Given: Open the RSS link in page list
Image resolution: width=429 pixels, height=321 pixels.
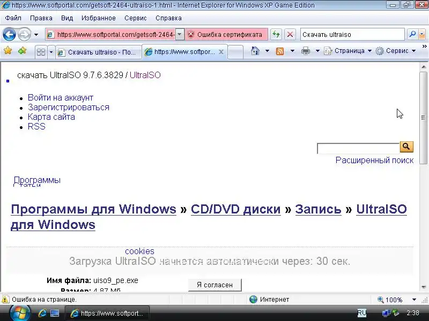Looking at the screenshot, I should coord(36,126).
